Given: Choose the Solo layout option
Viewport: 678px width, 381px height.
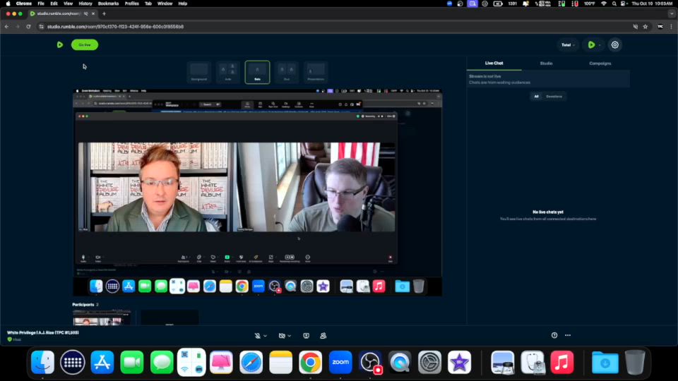Looking at the screenshot, I should coord(257,72).
